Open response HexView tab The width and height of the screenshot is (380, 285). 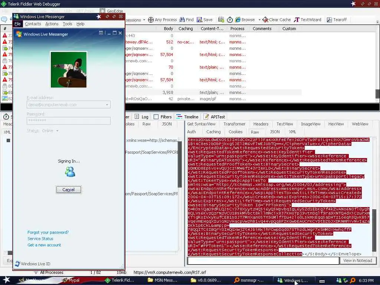point(336,124)
